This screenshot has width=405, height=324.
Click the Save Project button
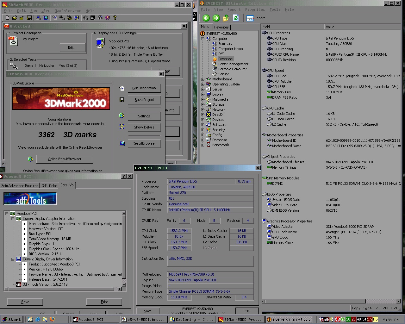coord(144,100)
